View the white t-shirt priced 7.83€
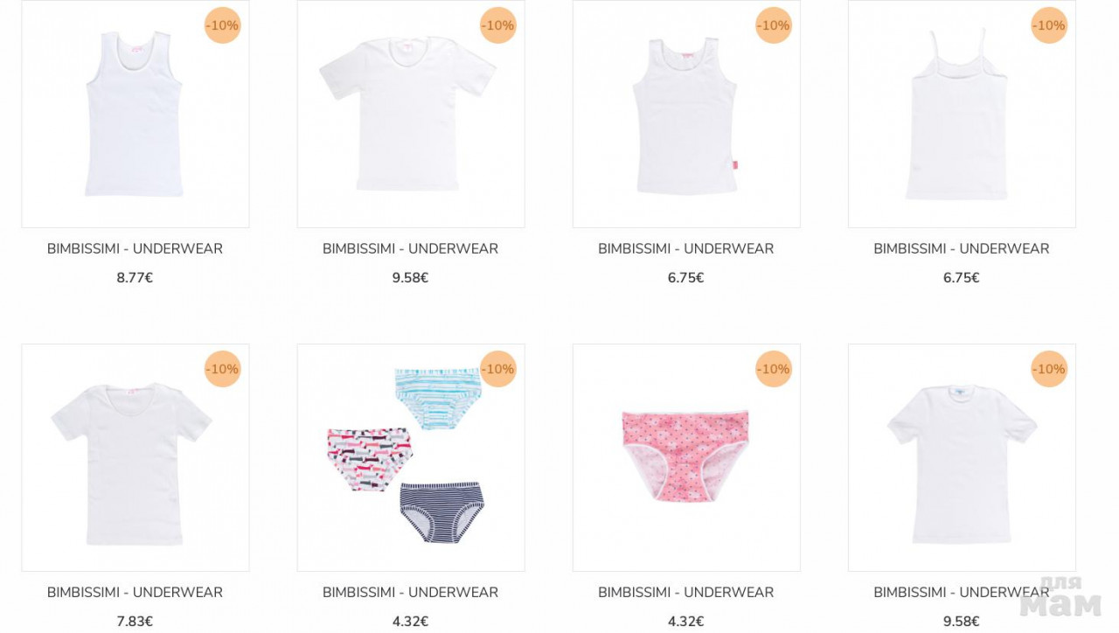 coord(136,457)
